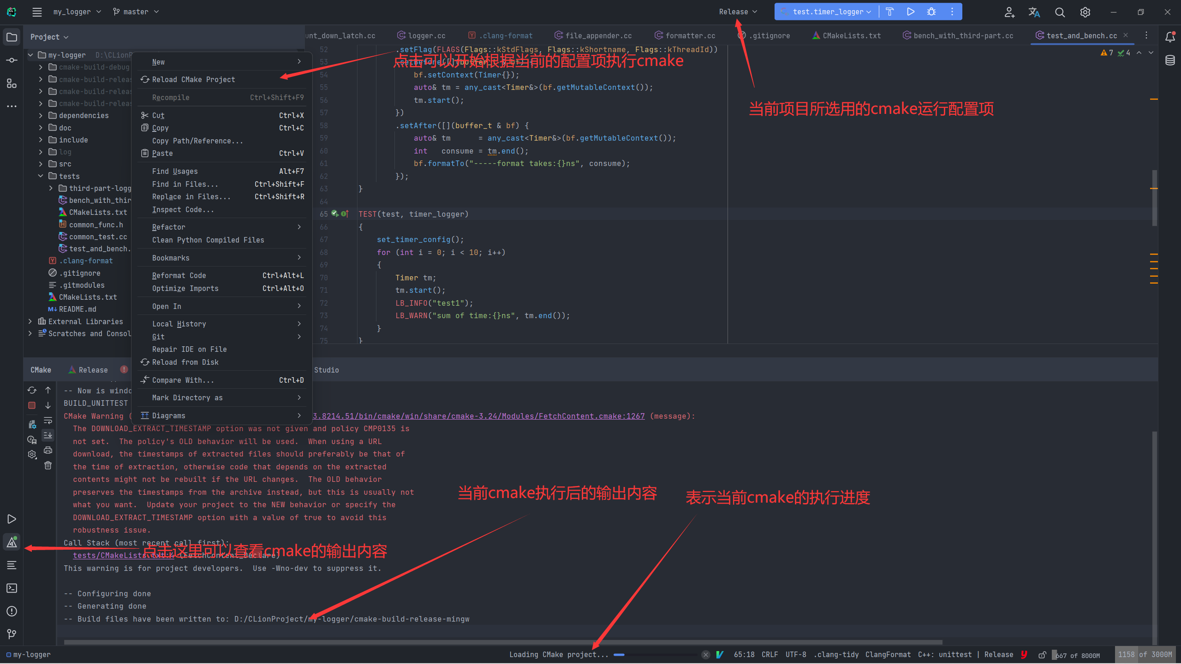The image size is (1181, 664).
Task: Click the Release panel tab icon
Action: (x=71, y=370)
